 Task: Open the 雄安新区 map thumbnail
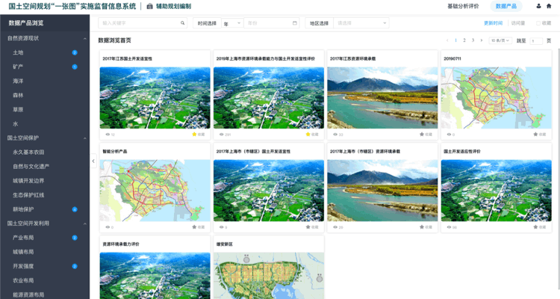(x=269, y=276)
